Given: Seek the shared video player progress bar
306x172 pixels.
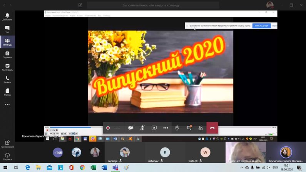Looking at the screenshot, I should tap(161, 127).
